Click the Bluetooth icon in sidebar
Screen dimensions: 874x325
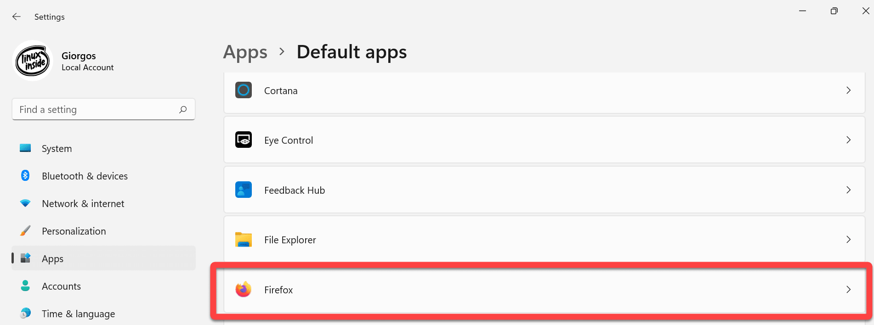click(x=25, y=175)
